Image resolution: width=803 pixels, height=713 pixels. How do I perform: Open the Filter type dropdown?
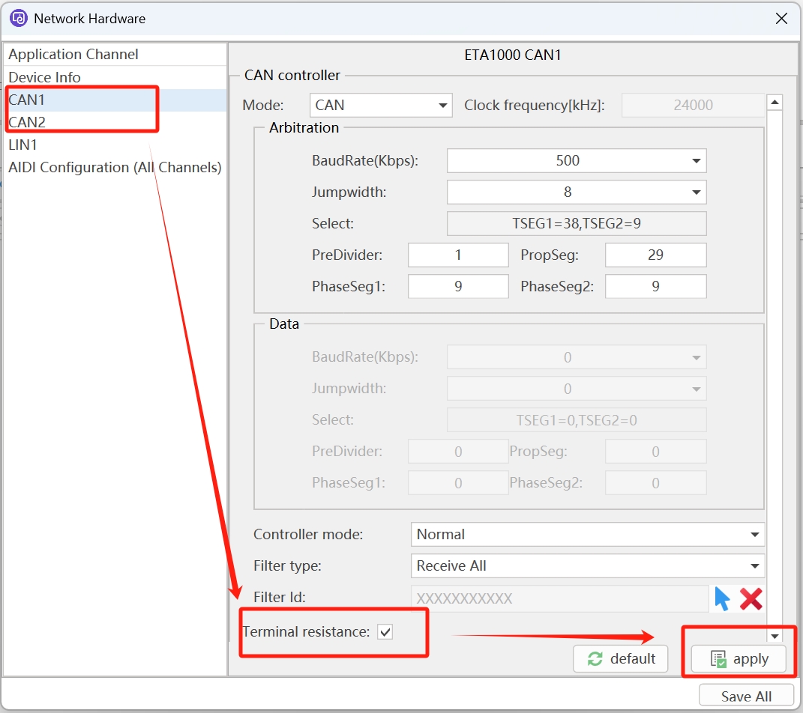[x=587, y=566]
